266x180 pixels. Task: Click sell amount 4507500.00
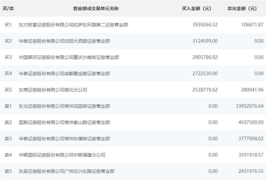pyautogui.click(x=251, y=122)
